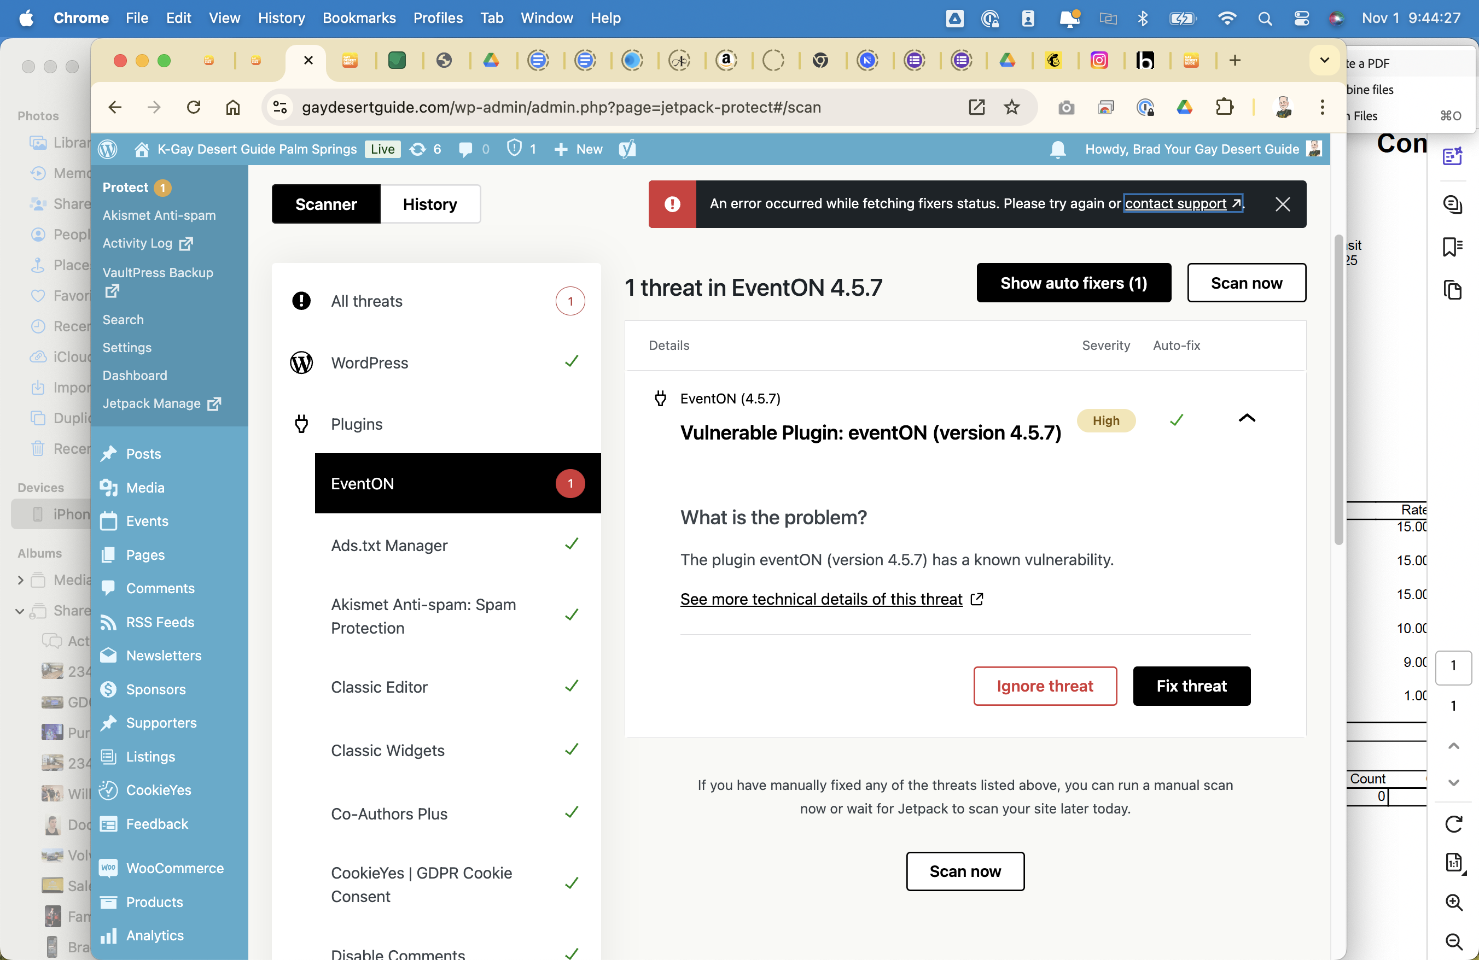Image resolution: width=1479 pixels, height=960 pixels.
Task: Open Activity Log in Jetpack menu
Action: click(148, 243)
